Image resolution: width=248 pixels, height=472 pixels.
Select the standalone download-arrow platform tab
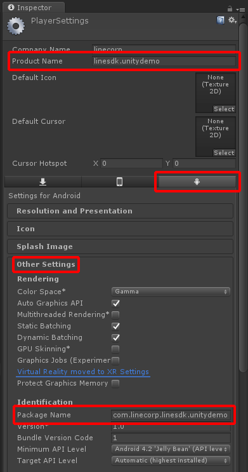(43, 182)
